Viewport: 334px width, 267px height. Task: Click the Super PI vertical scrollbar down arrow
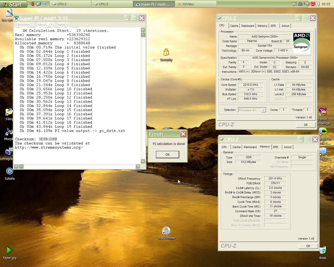(x=143, y=161)
